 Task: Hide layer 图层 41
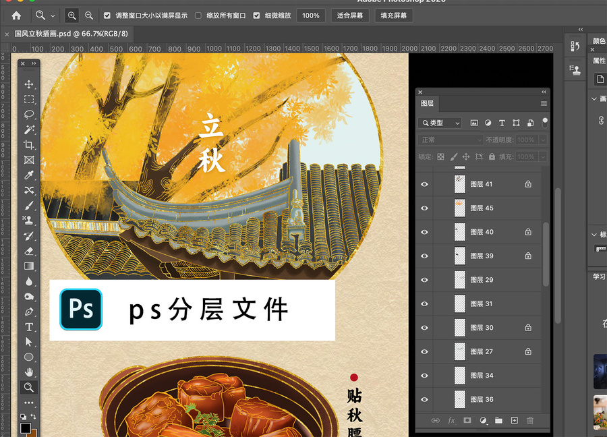(425, 184)
